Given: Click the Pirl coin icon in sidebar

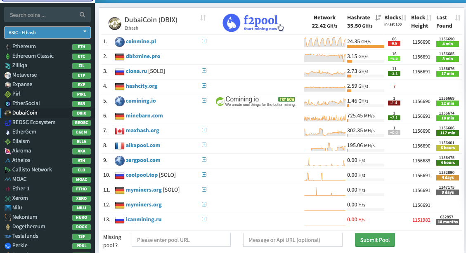Looking at the screenshot, I should point(8,94).
